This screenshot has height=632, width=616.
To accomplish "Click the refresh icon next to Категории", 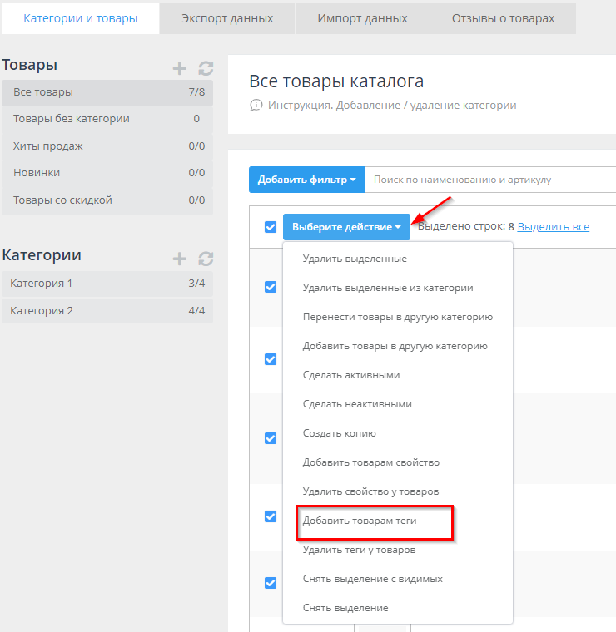I will point(206,259).
